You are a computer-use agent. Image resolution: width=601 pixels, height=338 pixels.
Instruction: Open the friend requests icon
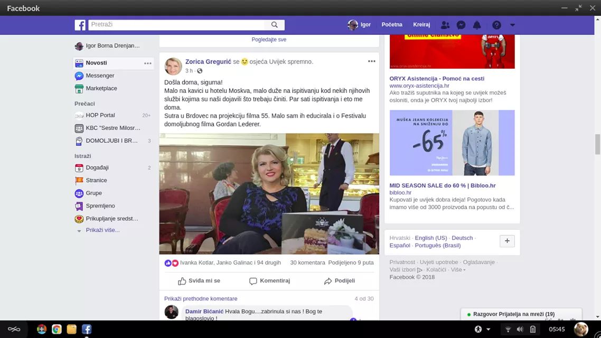[445, 25]
